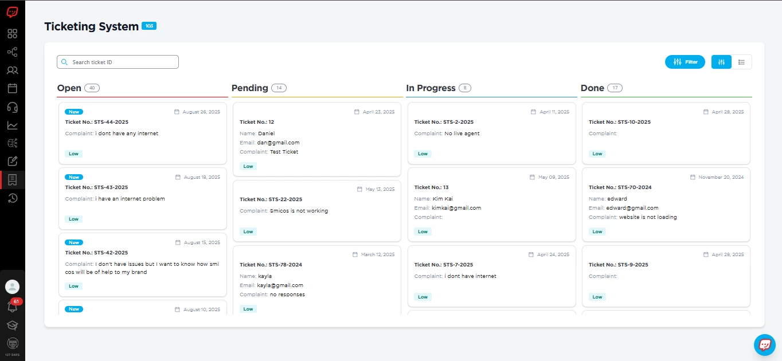Click the user profile avatar in sidebar
This screenshot has width=782, height=361.
coord(12,287)
